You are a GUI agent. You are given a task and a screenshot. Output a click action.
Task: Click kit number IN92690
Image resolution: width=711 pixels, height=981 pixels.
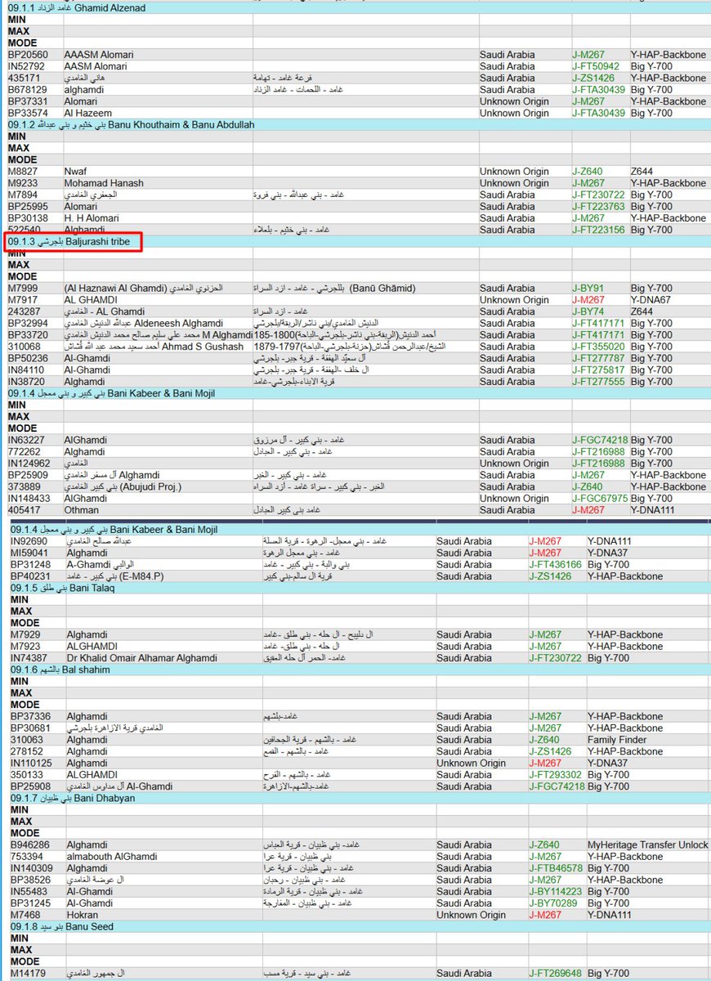28,541
